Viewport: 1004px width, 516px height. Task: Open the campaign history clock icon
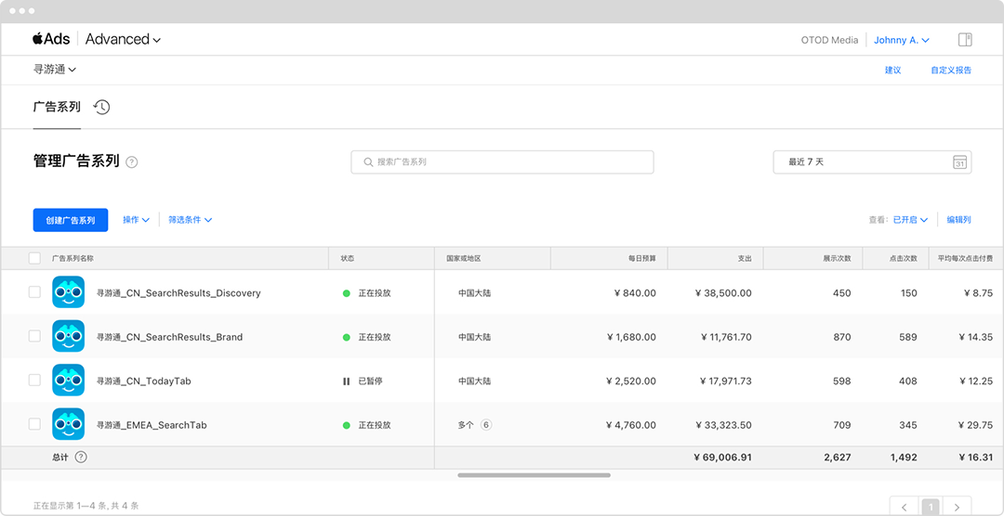tap(102, 108)
